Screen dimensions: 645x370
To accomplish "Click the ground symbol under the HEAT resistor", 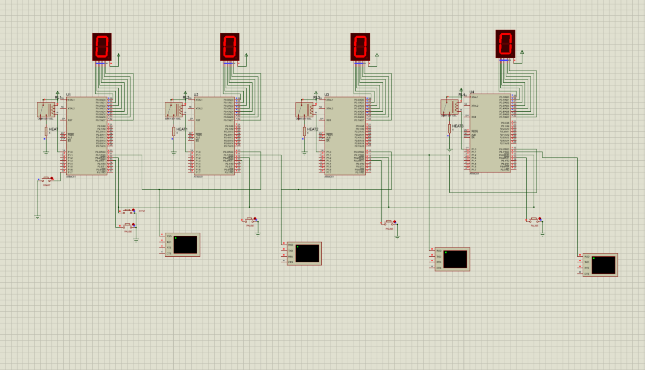I will click(x=46, y=152).
